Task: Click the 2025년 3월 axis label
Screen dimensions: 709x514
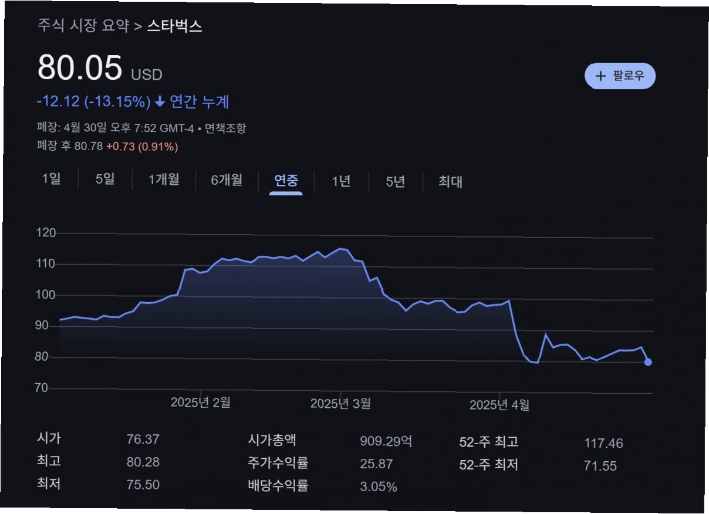Action: tap(340, 404)
